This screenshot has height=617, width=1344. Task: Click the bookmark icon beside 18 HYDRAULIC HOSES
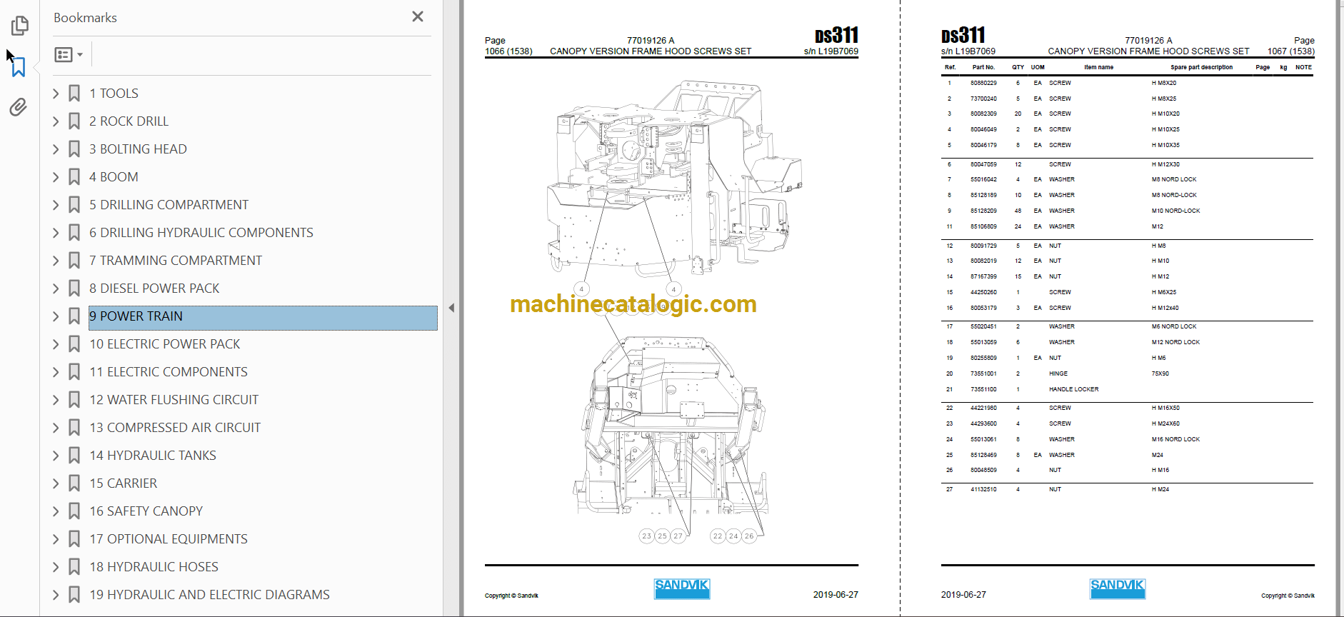tap(74, 567)
